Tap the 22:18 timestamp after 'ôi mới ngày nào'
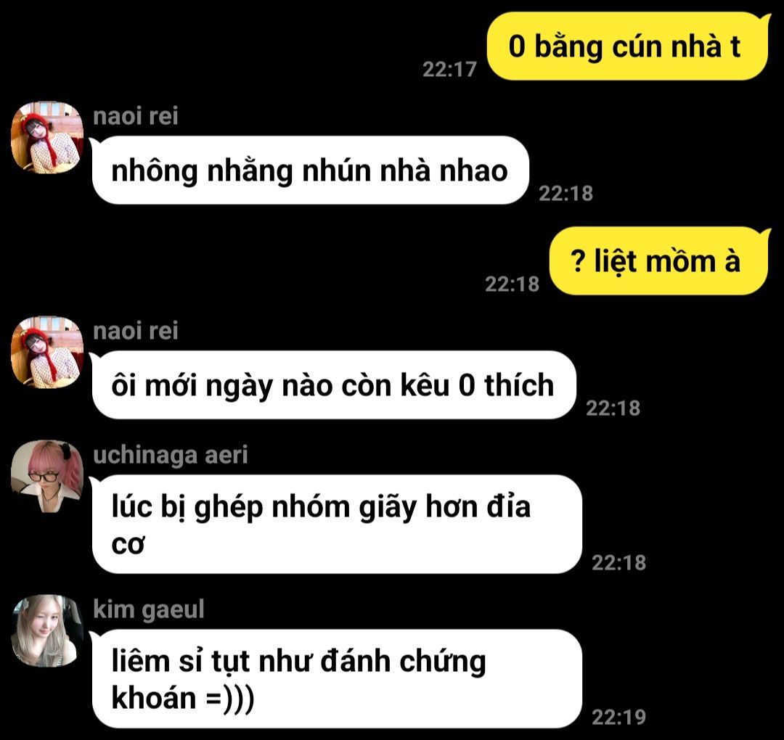 pyautogui.click(x=613, y=408)
